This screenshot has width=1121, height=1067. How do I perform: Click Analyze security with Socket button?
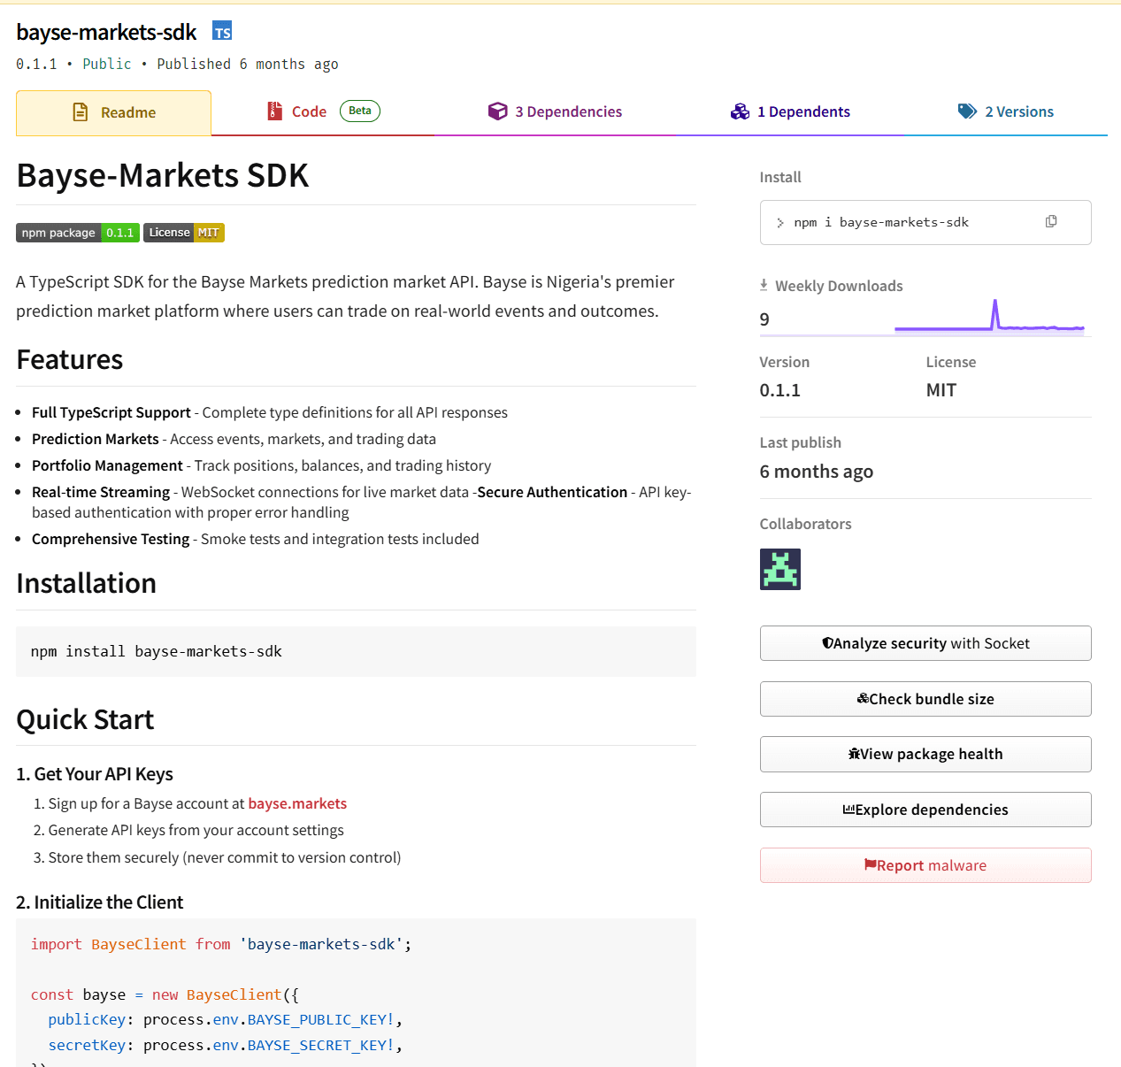tap(925, 643)
